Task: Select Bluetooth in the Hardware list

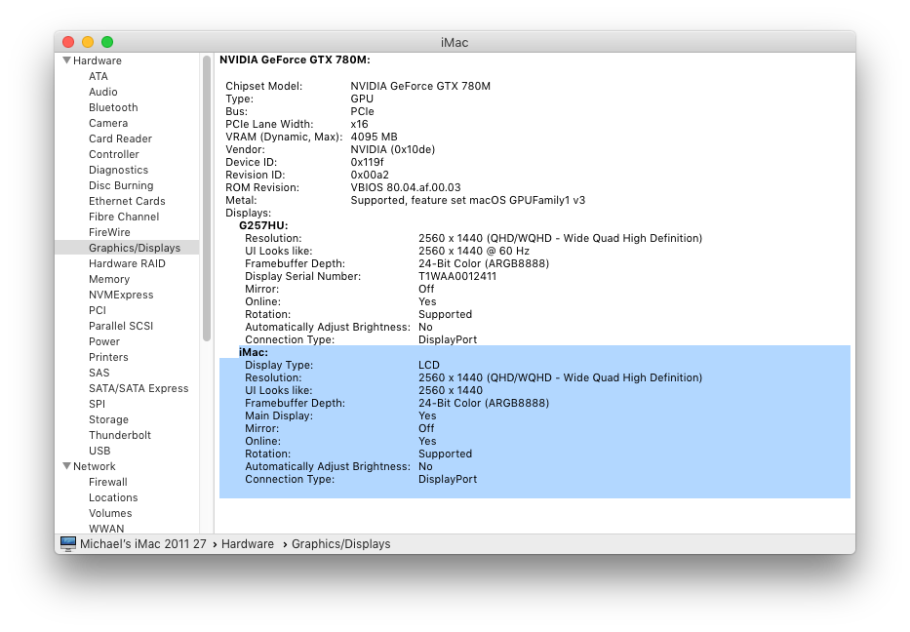Action: tap(113, 107)
